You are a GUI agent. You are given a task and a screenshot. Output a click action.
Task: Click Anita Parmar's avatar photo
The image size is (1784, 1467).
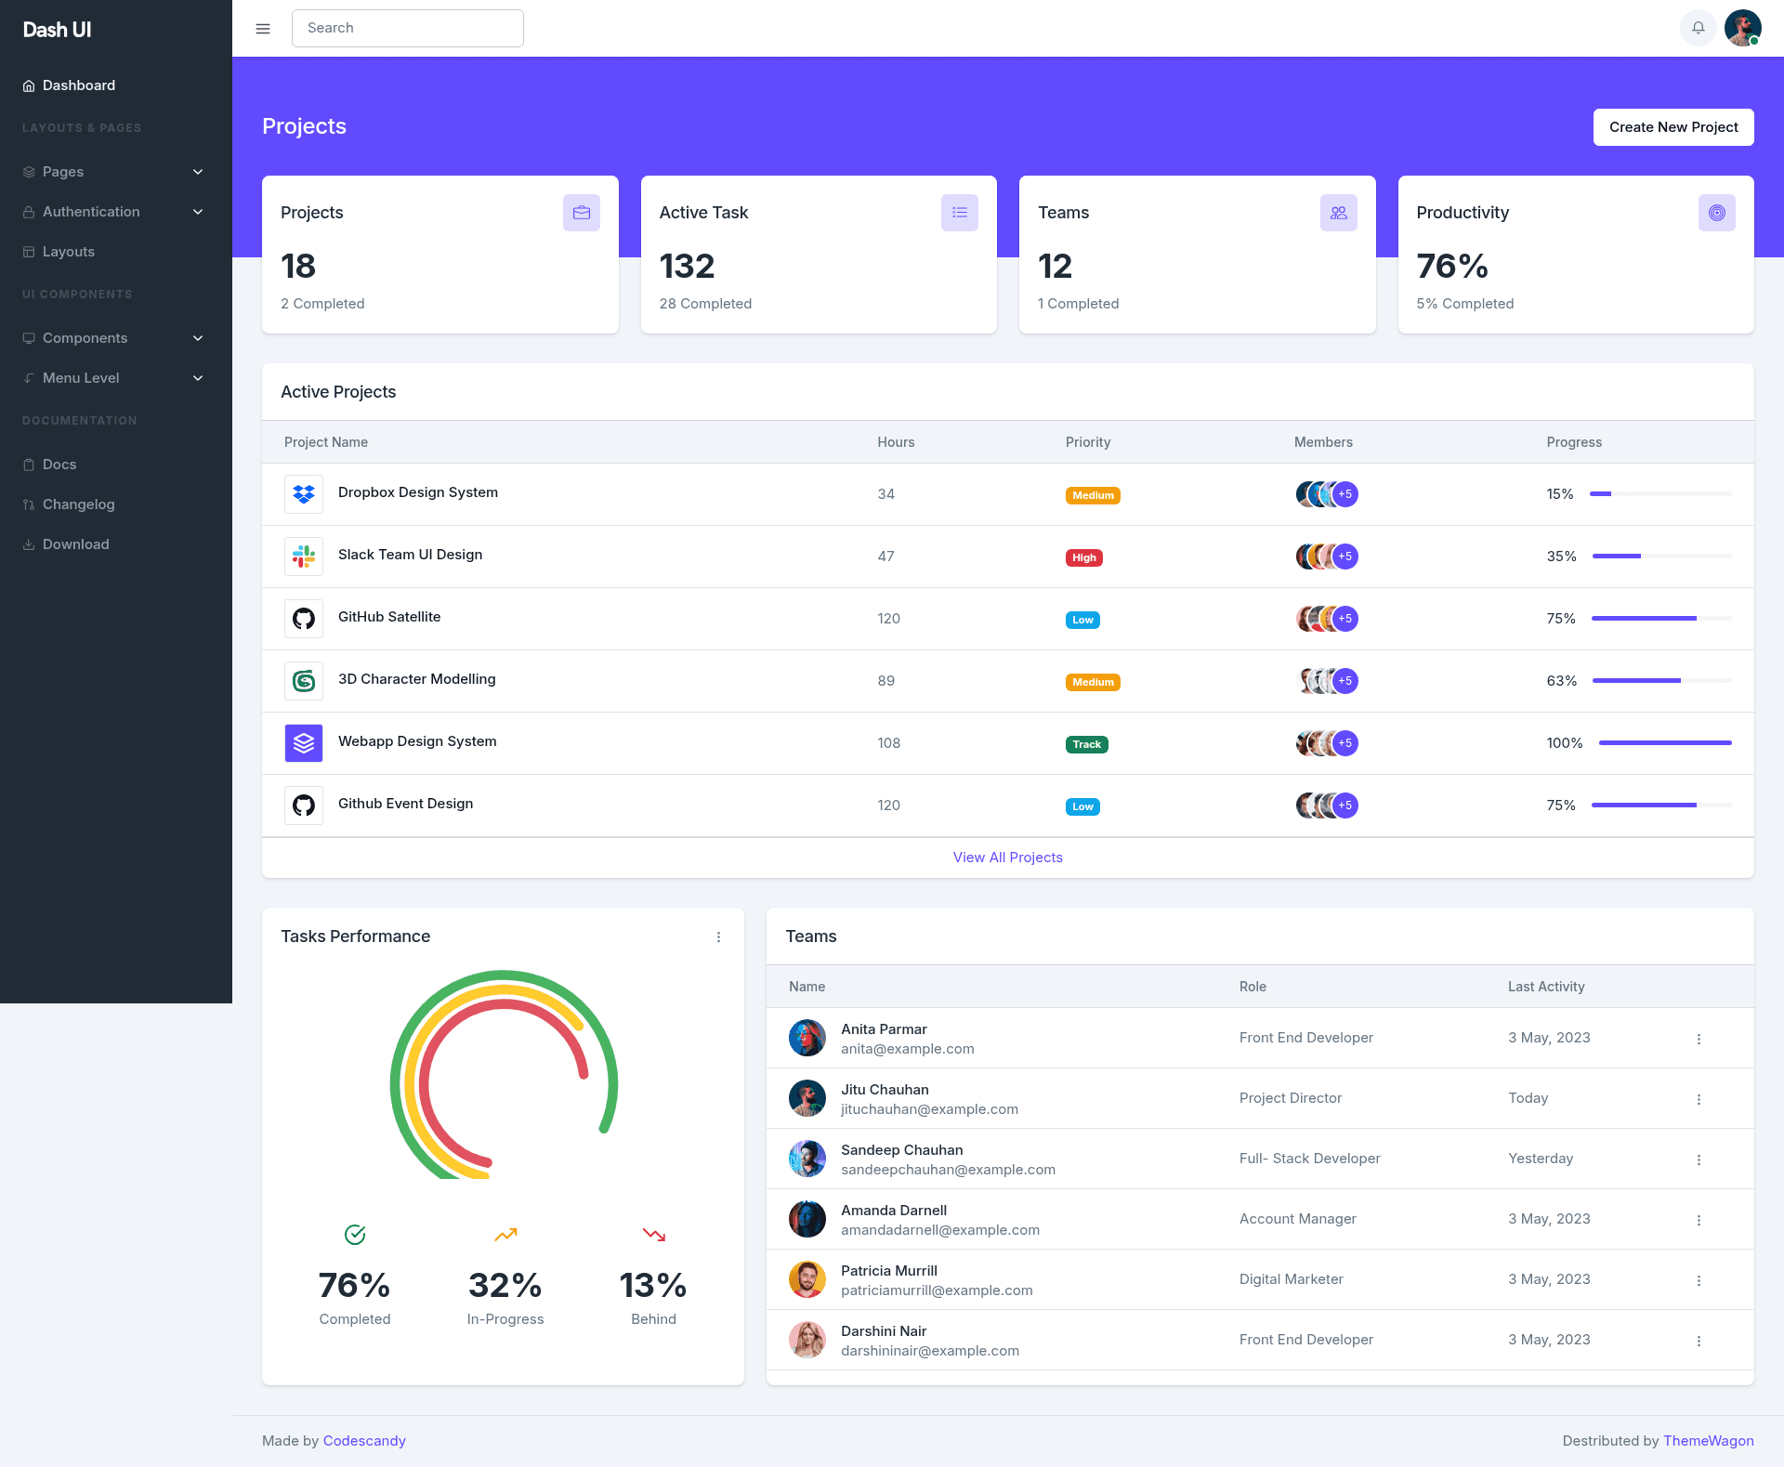[807, 1038]
